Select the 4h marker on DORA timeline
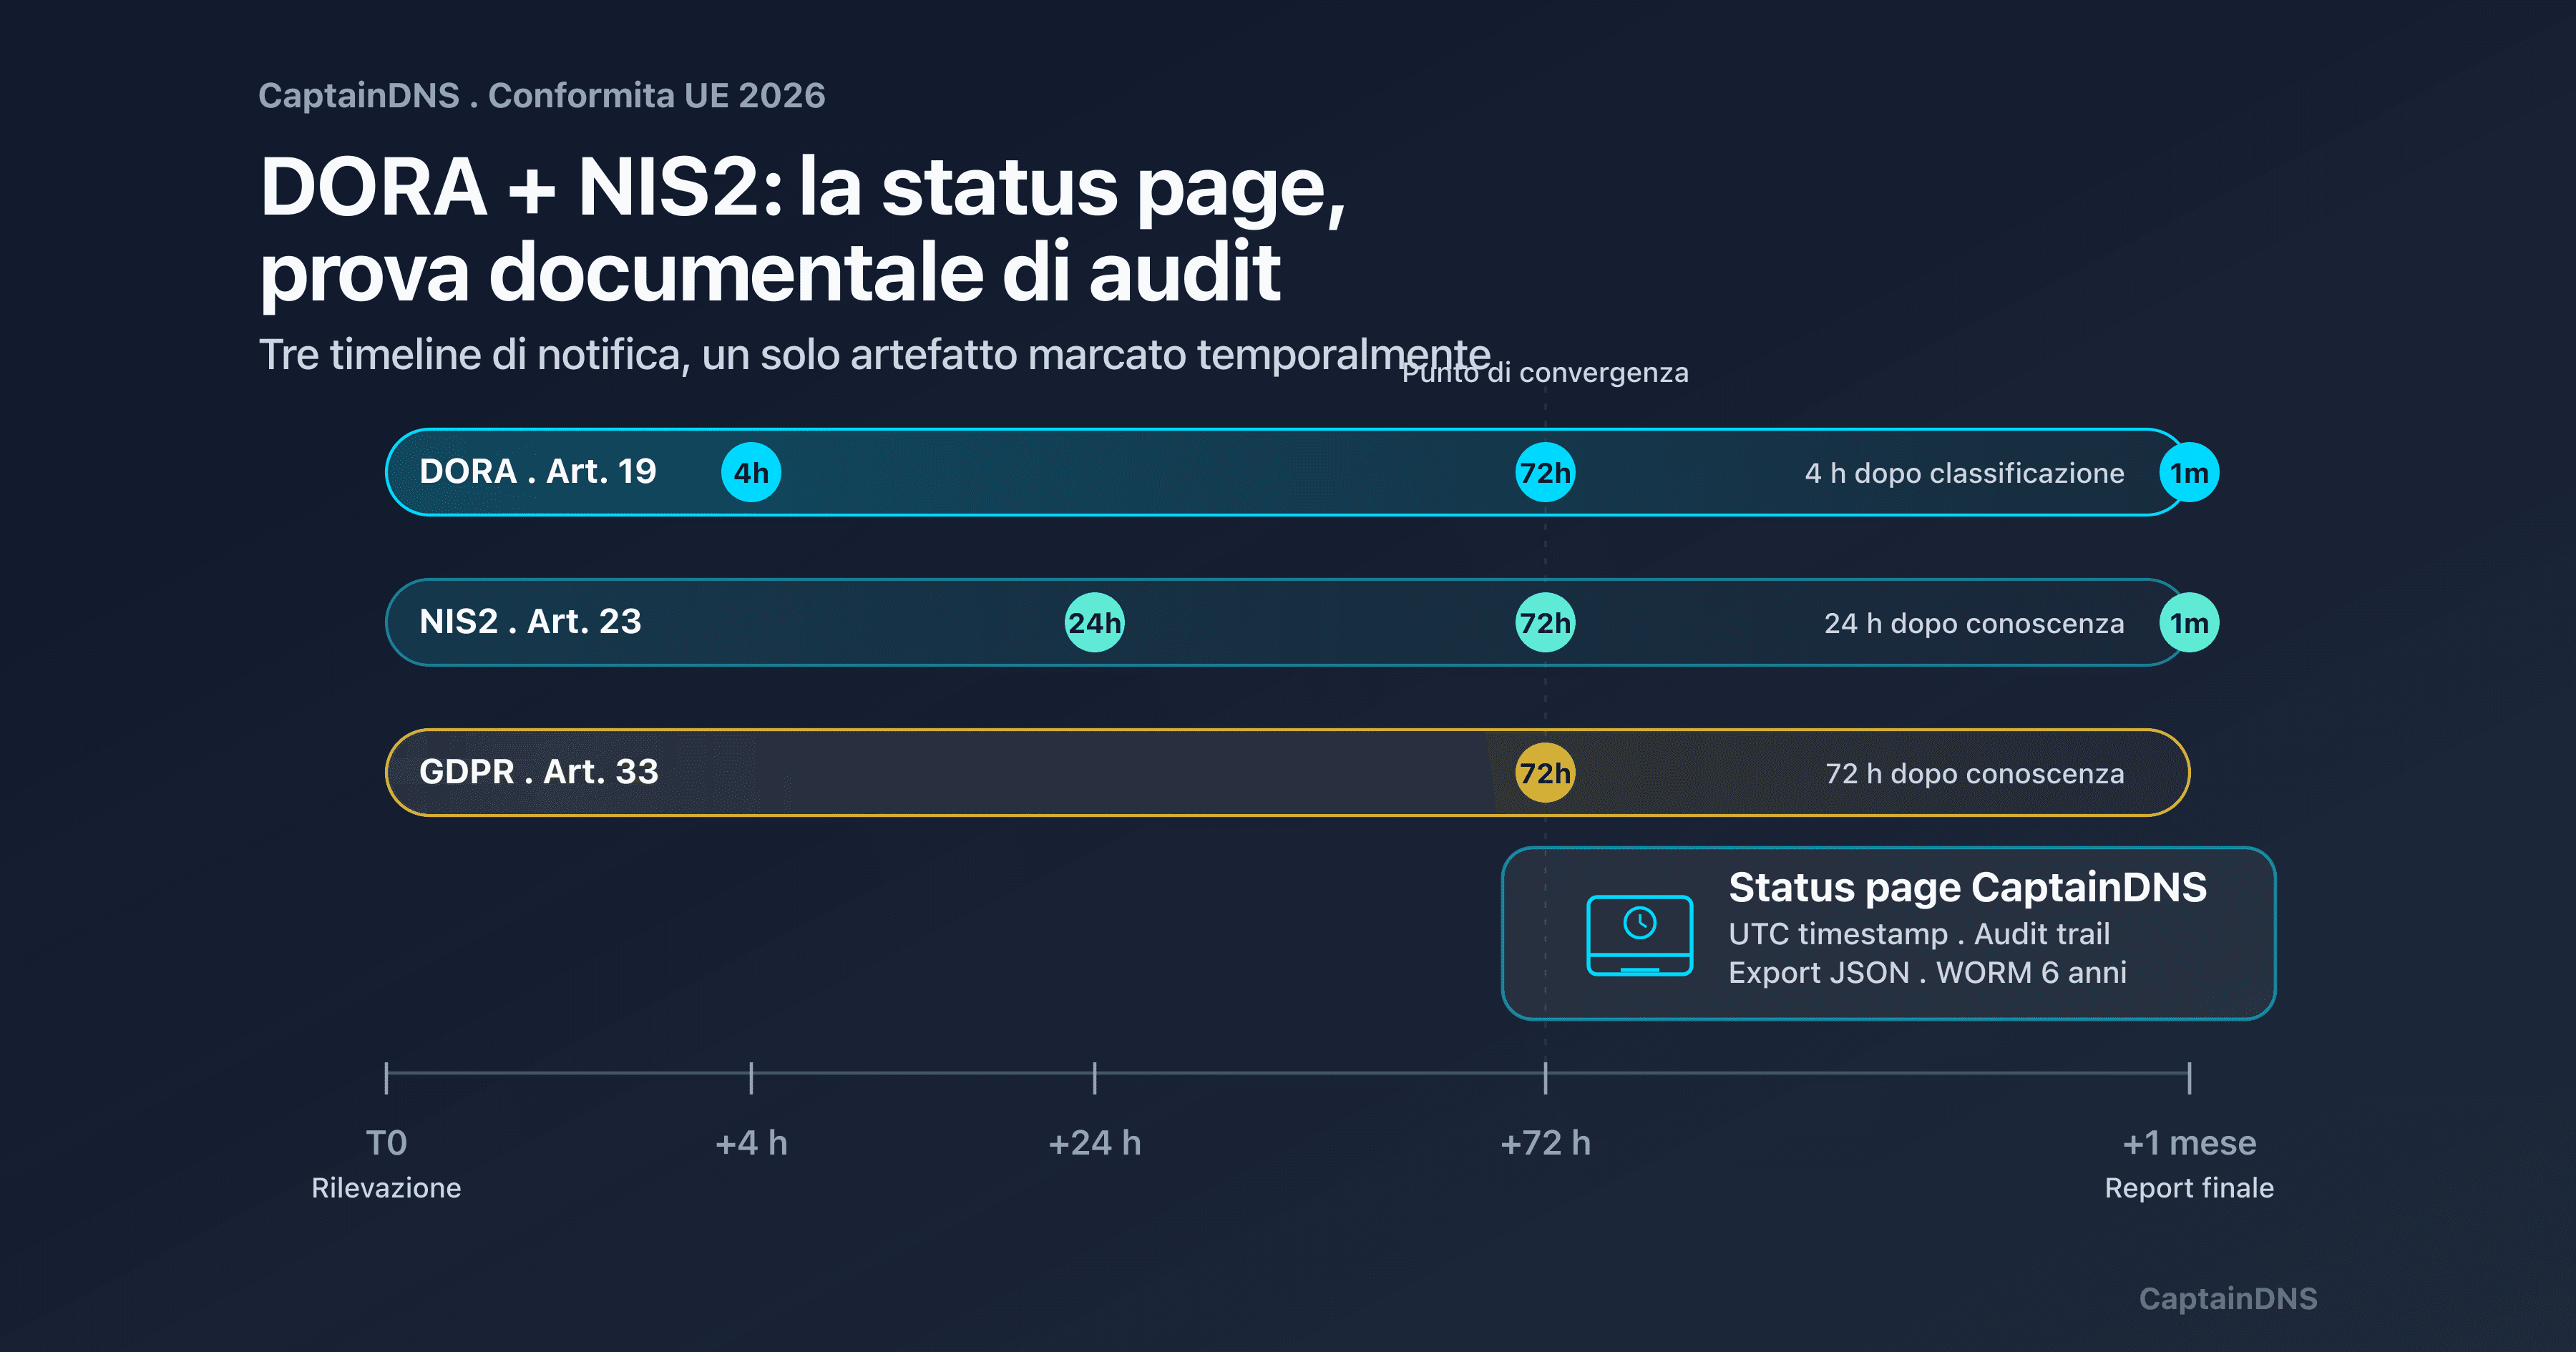Image resolution: width=2576 pixels, height=1352 pixels. pos(751,472)
